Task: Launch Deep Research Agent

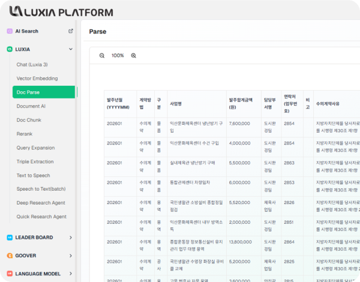Action: [41, 203]
